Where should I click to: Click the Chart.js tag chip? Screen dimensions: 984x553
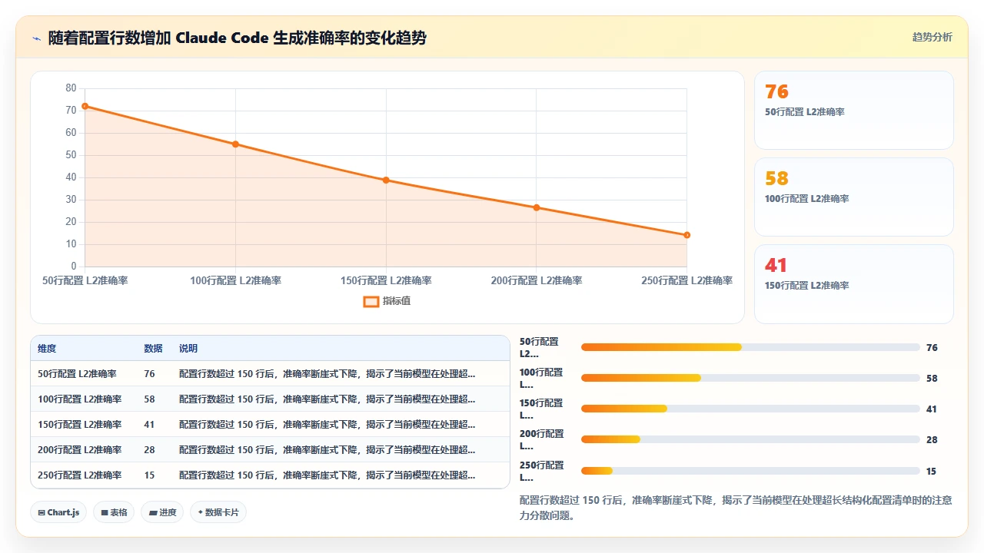coord(58,512)
